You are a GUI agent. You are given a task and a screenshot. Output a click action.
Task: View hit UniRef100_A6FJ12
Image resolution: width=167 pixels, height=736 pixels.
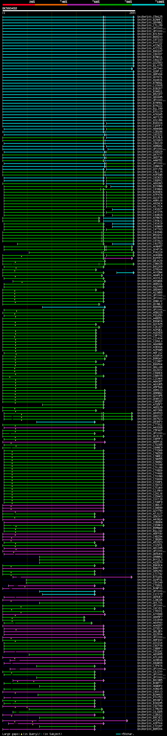[x=150, y=353]
